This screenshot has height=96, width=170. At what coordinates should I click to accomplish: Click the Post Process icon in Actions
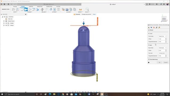click(x=54, y=10)
